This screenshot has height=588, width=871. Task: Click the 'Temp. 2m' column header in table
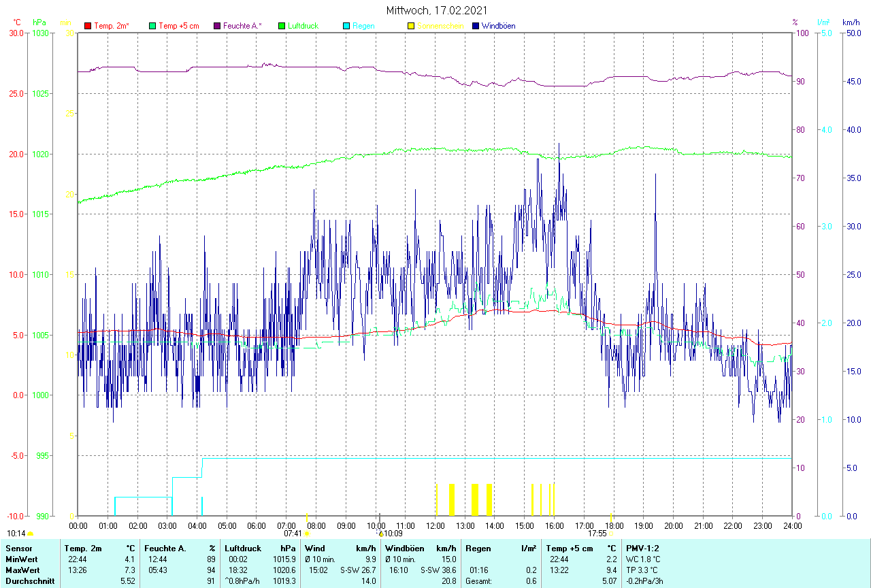(83, 548)
